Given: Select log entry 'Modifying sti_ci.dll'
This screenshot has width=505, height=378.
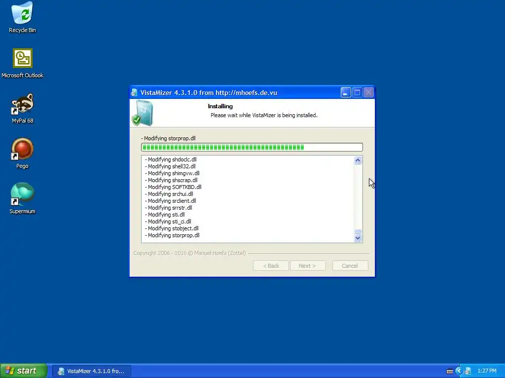Looking at the screenshot, I should click(x=168, y=221).
